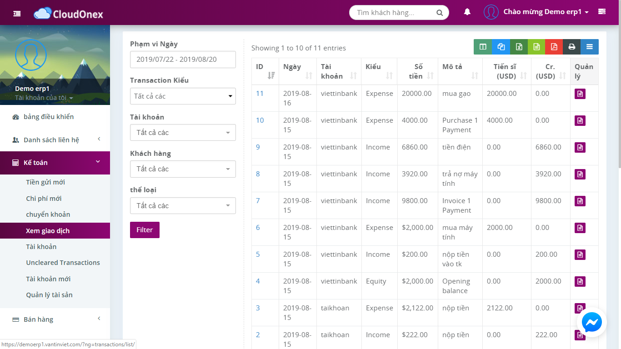Open the blue three-line table menu button
Screen dimensions: 621x349
point(589,47)
